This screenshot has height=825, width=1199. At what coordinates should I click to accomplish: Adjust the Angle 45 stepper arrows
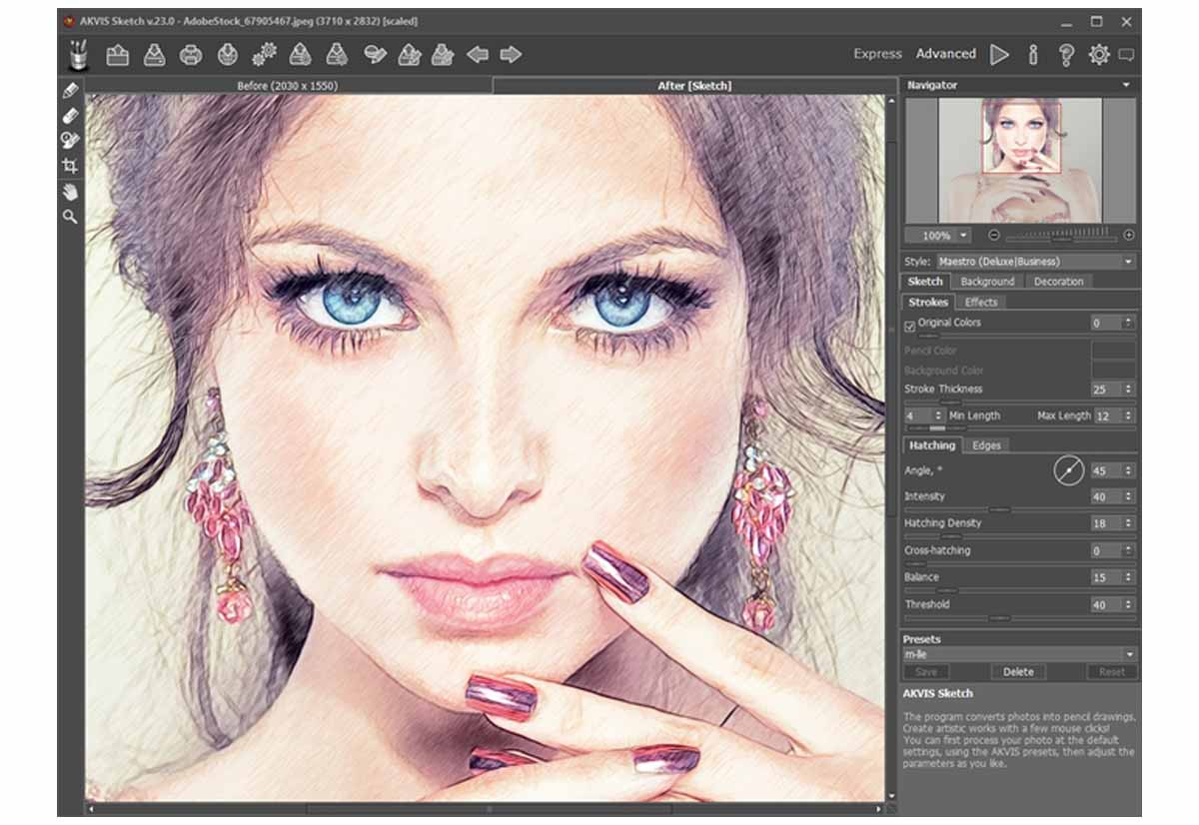(x=1129, y=470)
